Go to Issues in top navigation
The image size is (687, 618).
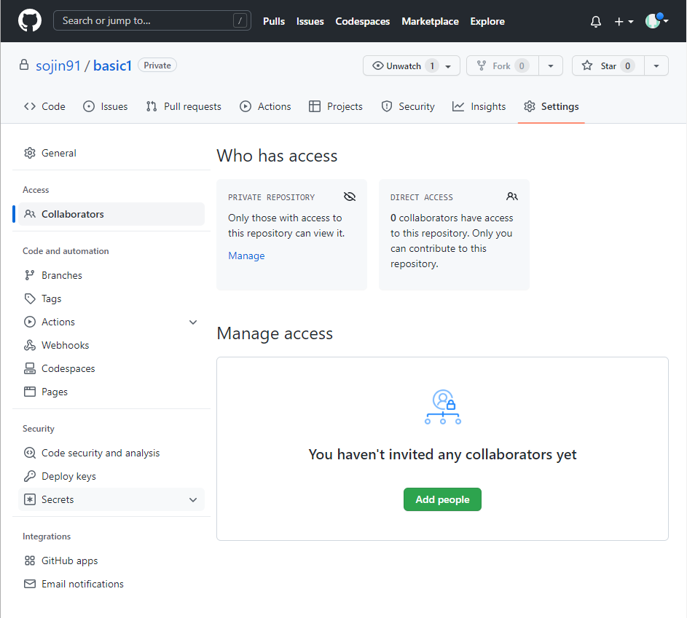tap(310, 21)
